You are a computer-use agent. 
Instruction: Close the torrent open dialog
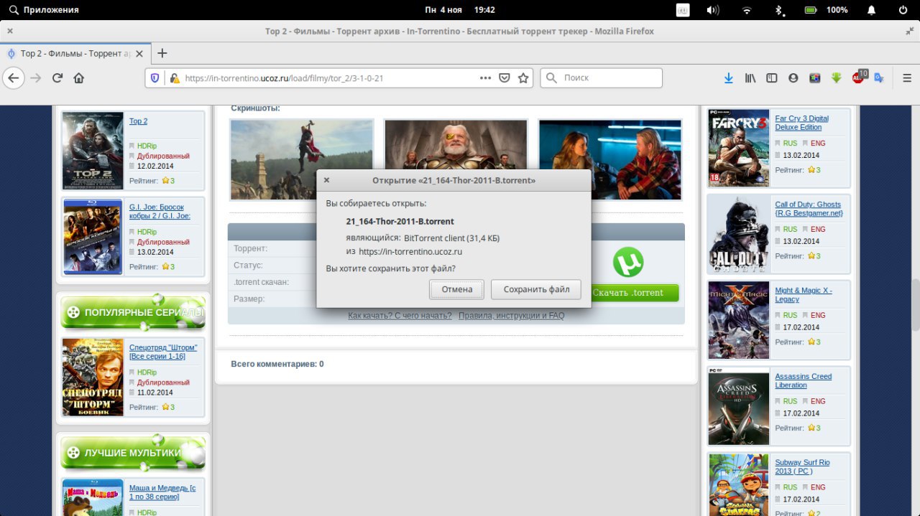coord(326,180)
